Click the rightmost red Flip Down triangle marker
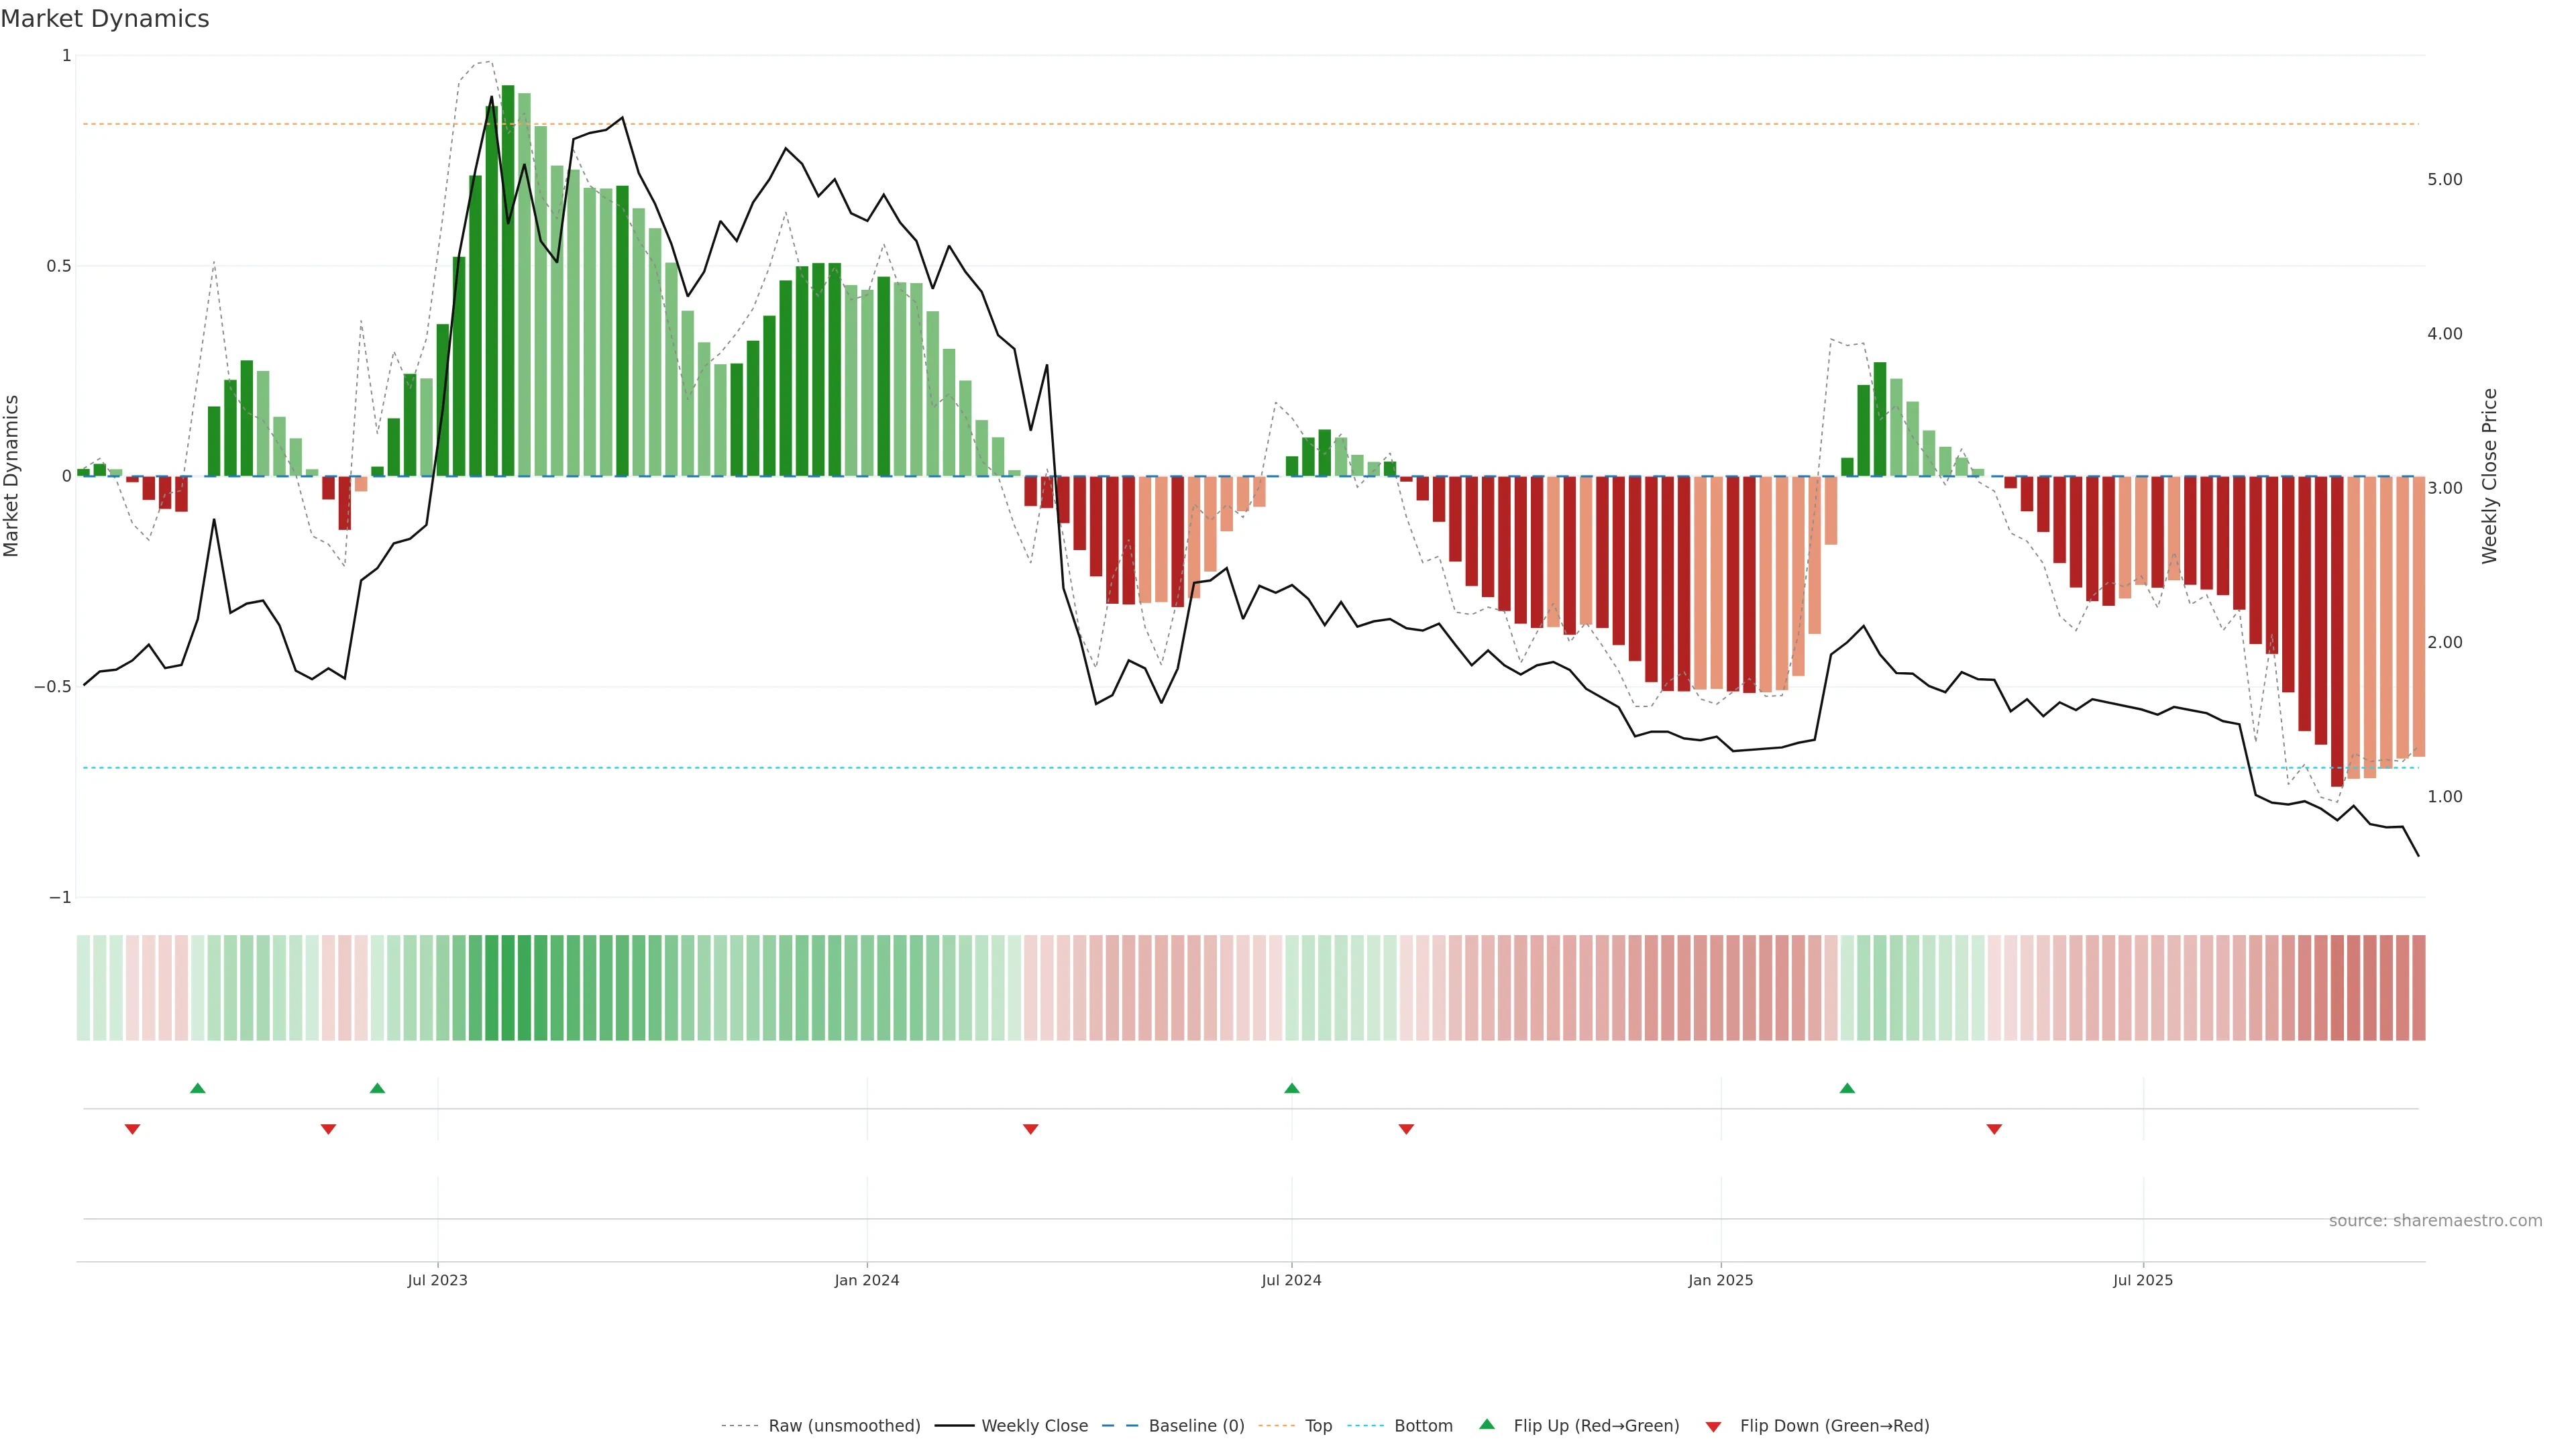The width and height of the screenshot is (2576, 1449). [1994, 1129]
